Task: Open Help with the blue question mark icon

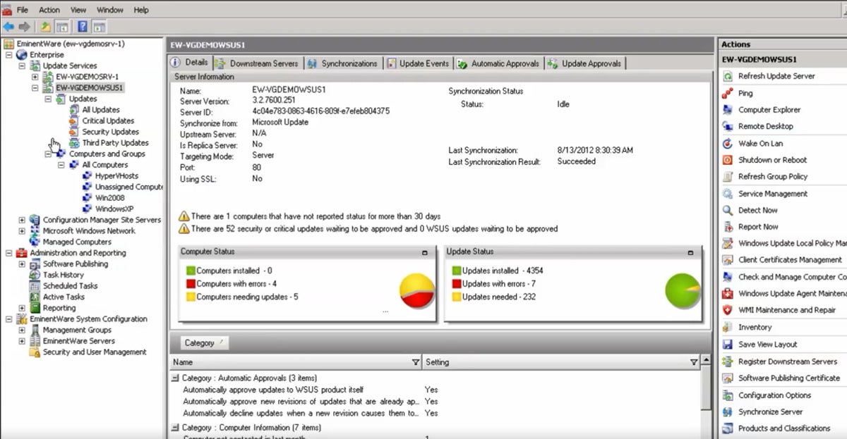Action: (x=83, y=27)
